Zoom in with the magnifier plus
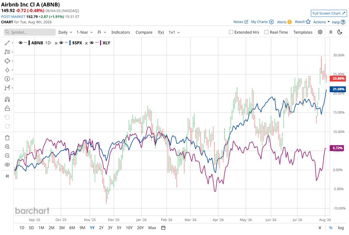The image size is (349, 235). click(7, 146)
